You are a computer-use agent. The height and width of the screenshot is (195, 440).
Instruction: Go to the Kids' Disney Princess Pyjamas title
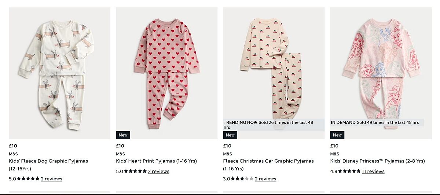[x=377, y=161]
